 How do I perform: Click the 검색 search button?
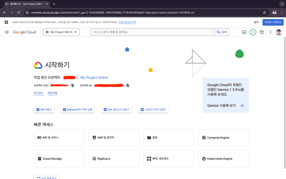coord(222,32)
